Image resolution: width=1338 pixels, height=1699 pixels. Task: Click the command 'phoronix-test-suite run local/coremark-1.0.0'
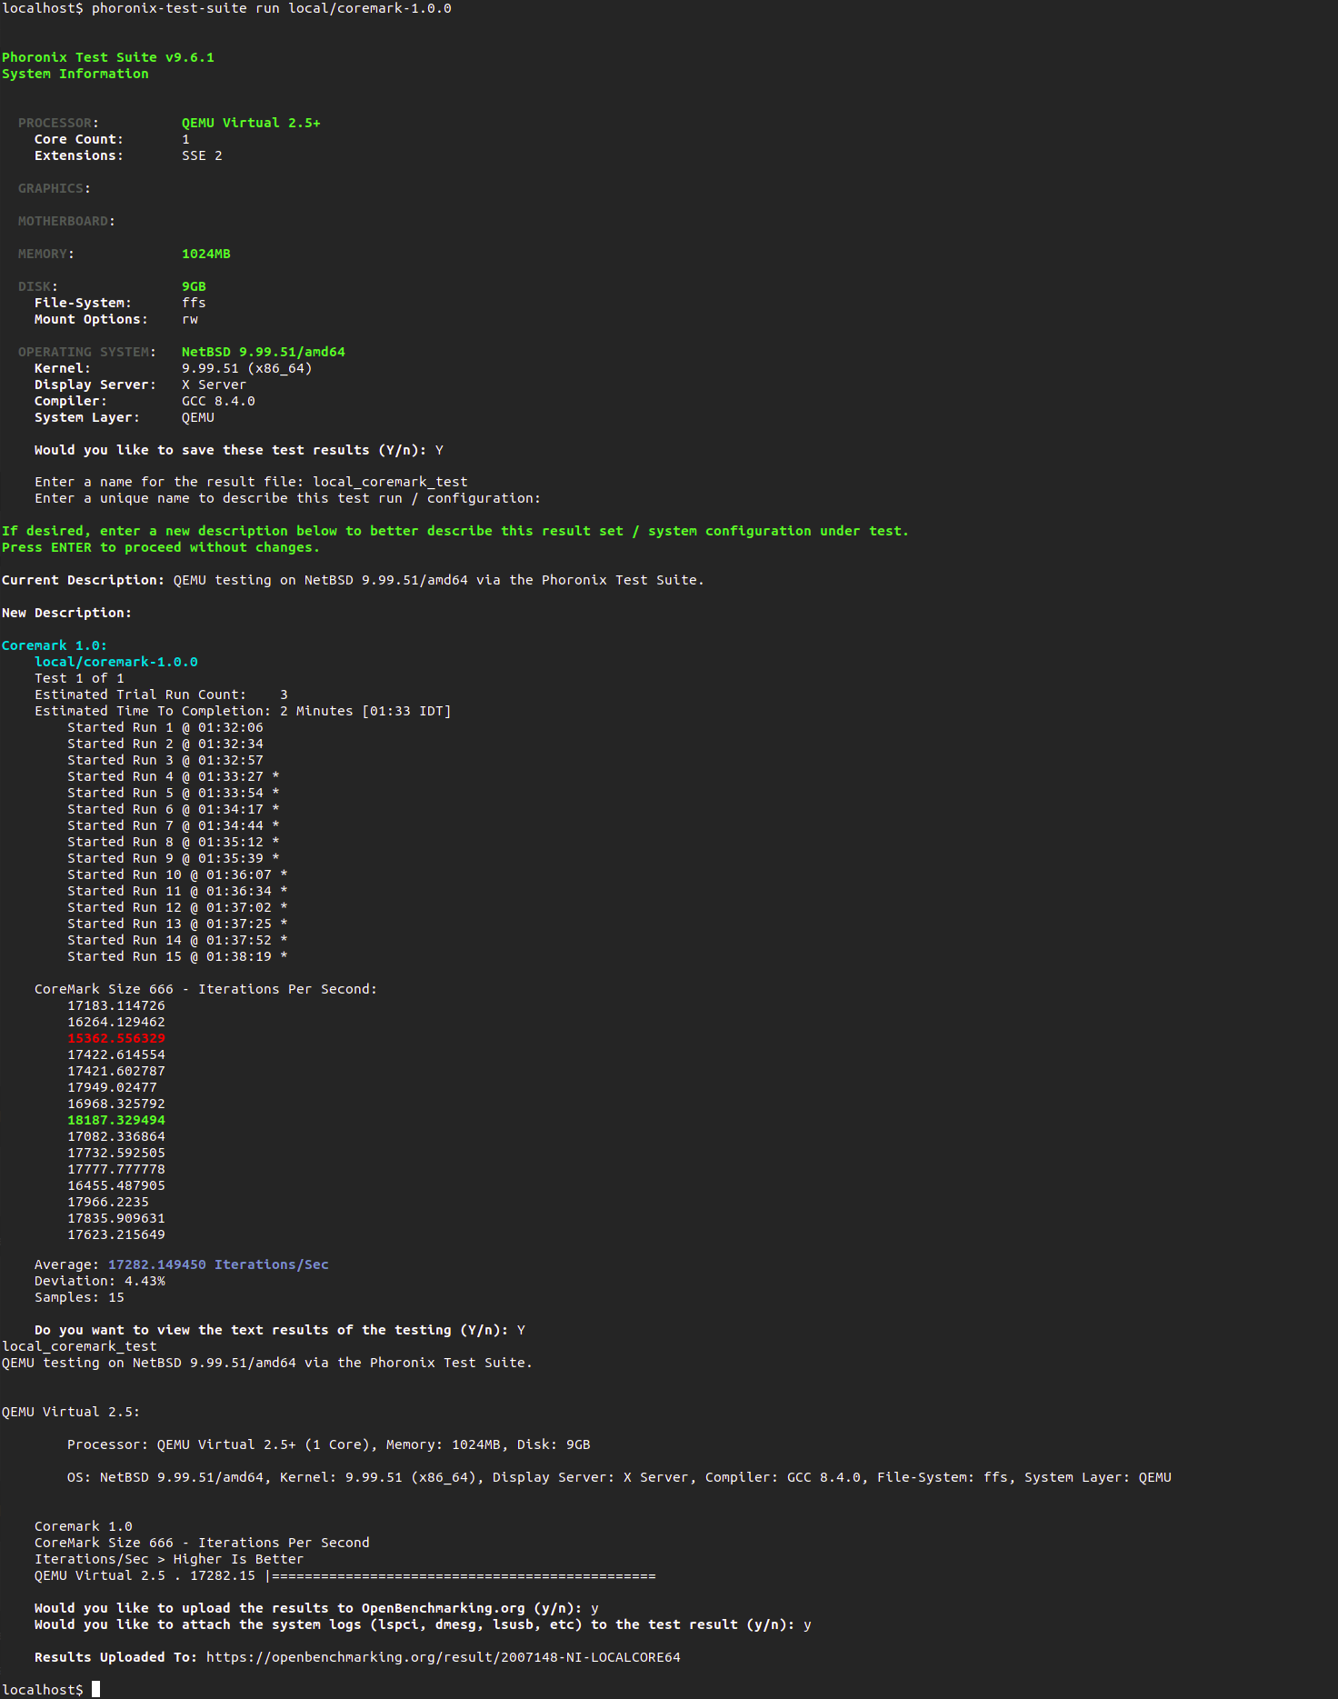[271, 8]
